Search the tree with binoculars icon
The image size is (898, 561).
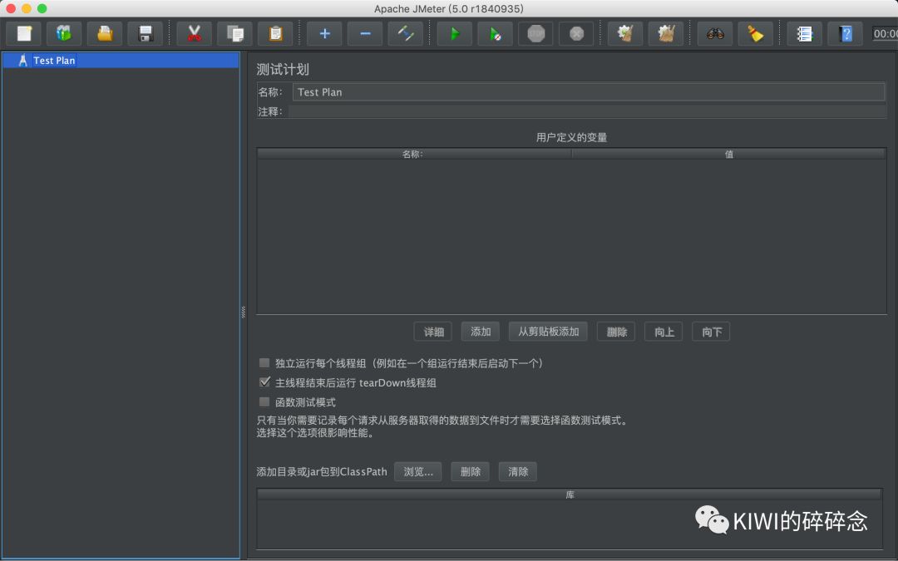pos(715,34)
